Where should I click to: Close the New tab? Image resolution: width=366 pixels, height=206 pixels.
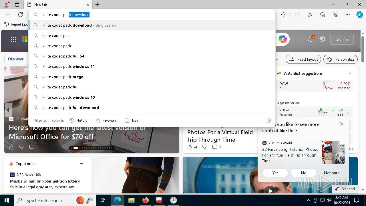[88, 5]
